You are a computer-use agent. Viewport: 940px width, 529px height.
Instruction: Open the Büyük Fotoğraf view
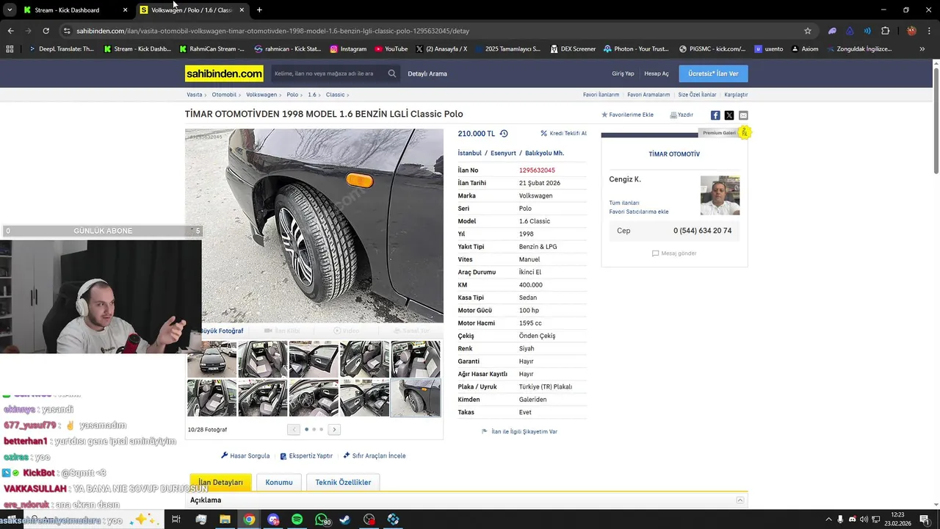point(222,331)
